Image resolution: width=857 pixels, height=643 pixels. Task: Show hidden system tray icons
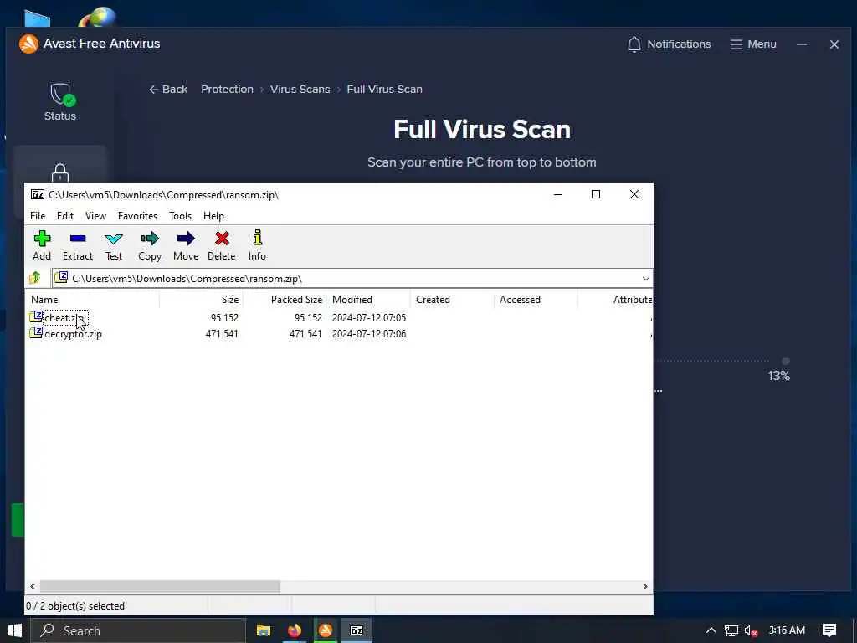point(711,630)
